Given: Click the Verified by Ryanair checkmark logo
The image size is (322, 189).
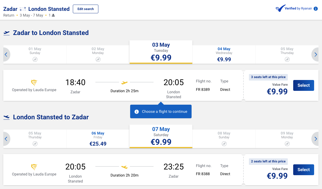Looking at the screenshot, I should tap(280, 8).
